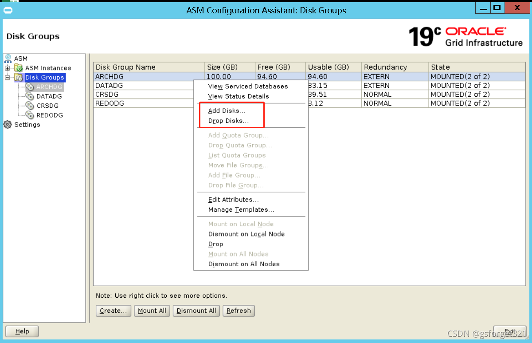The image size is (532, 343).
Task: Click the Create... button
Action: pyautogui.click(x=113, y=311)
